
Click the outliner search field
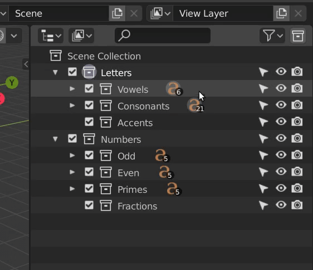pyautogui.click(x=163, y=36)
